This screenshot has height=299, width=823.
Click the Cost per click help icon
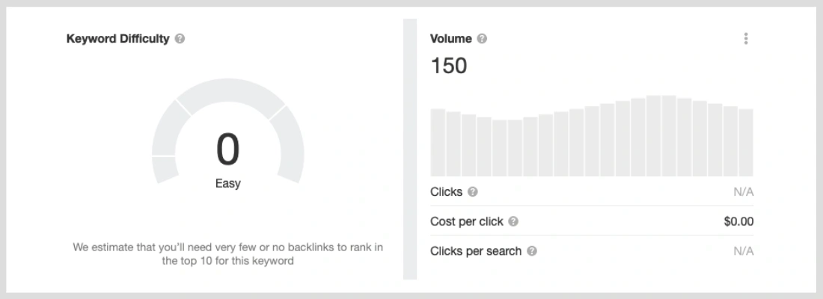tap(513, 221)
